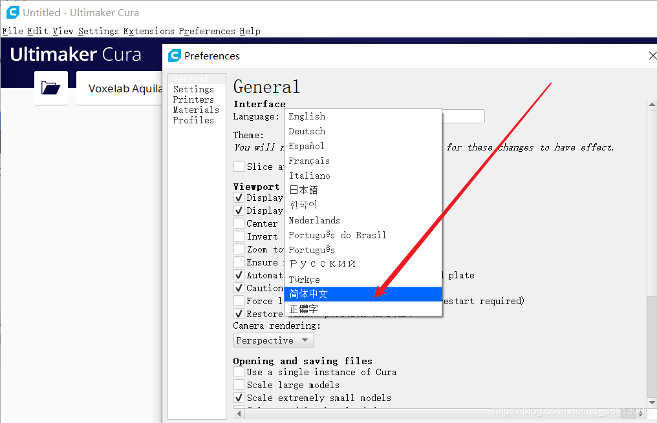657x423 pixels.
Task: Uncheck the Caution message checkbox
Action: click(239, 288)
